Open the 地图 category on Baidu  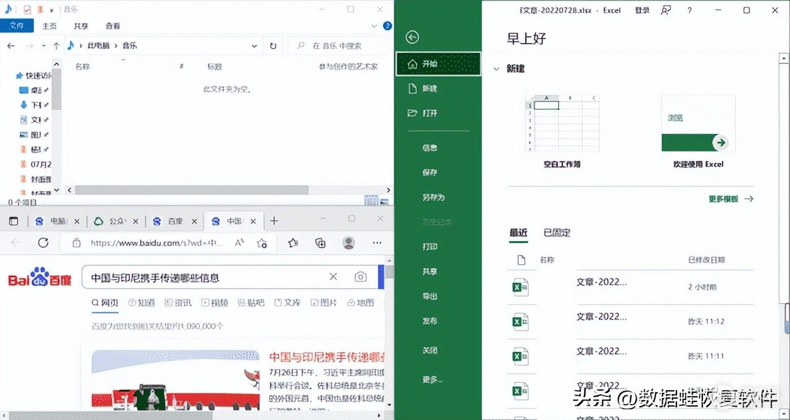pos(361,303)
